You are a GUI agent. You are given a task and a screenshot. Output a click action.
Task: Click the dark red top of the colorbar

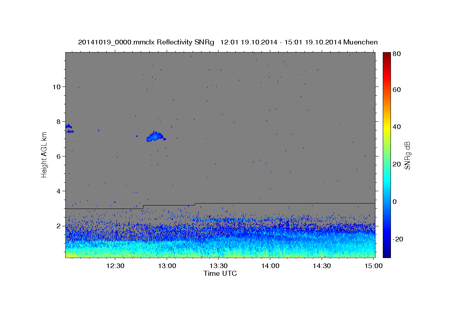pyautogui.click(x=387, y=55)
